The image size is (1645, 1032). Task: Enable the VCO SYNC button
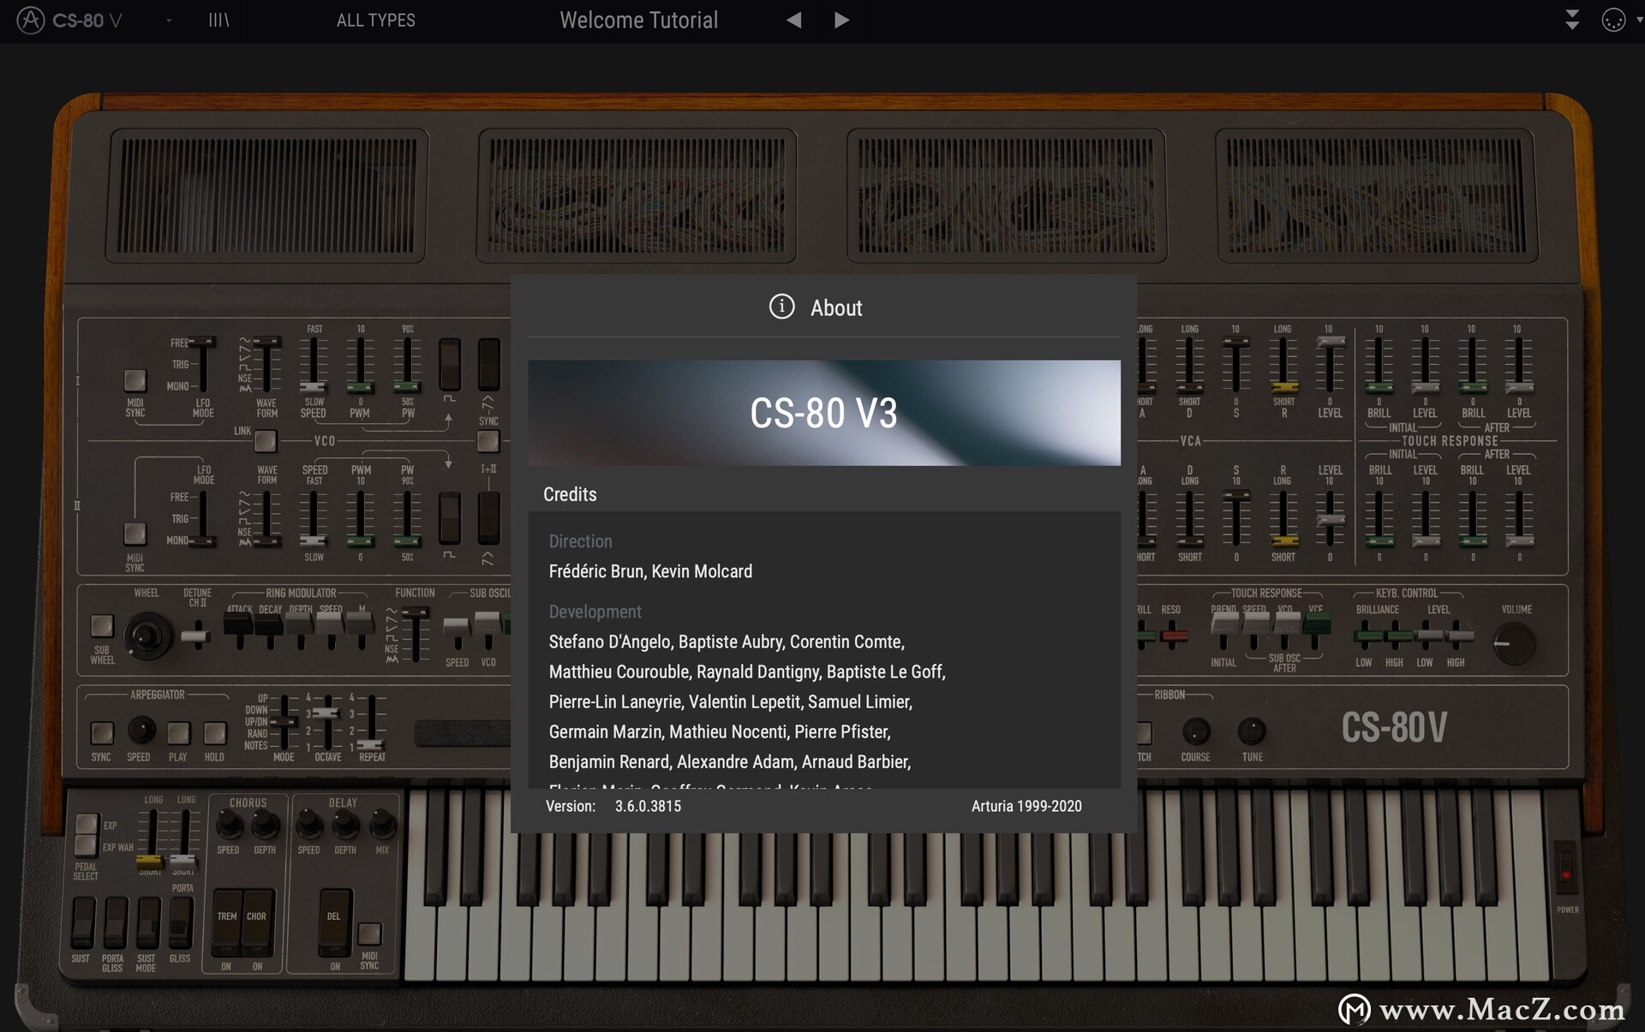tap(488, 440)
